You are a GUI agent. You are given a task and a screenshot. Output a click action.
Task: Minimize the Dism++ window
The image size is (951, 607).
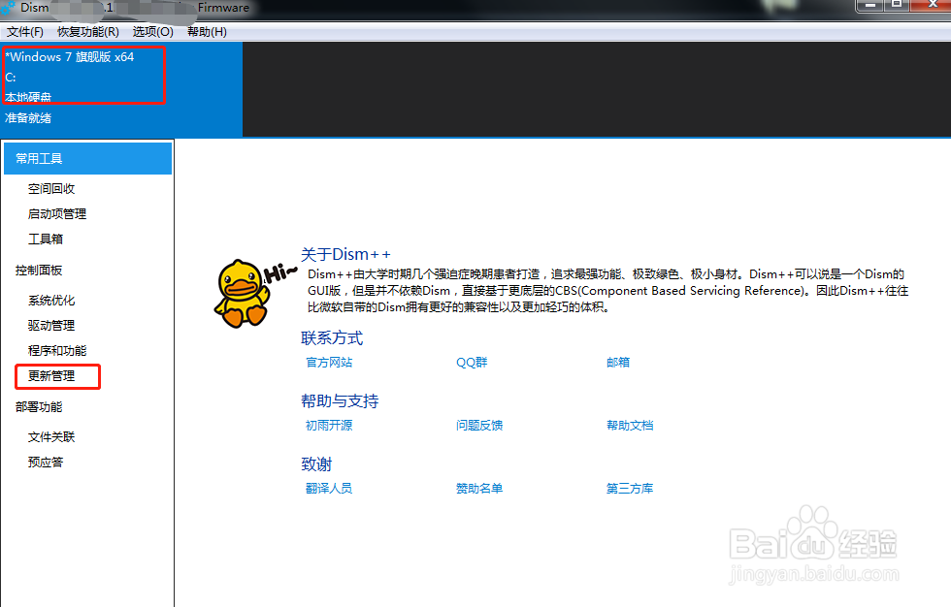[869, 6]
